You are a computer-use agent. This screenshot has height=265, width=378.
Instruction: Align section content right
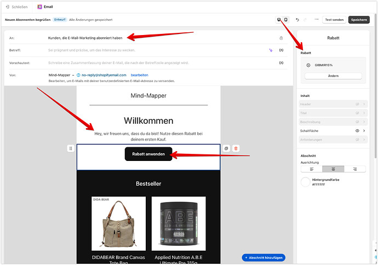point(355,169)
